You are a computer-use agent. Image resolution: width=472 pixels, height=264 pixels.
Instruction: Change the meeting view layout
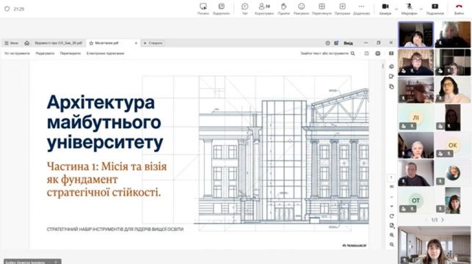click(321, 9)
